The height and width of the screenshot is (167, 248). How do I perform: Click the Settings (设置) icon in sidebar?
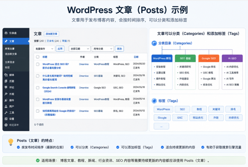click(x=6, y=119)
